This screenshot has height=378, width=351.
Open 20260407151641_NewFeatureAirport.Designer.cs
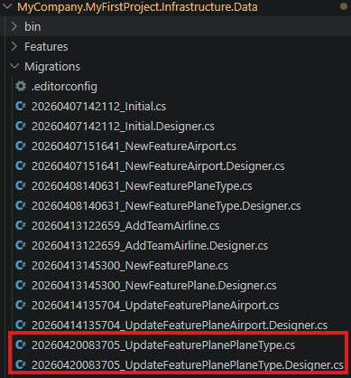click(158, 166)
